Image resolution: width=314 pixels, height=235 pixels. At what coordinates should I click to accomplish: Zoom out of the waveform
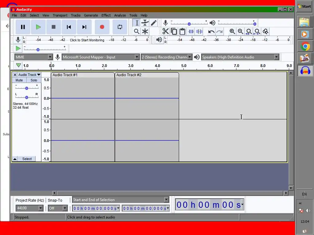[240, 32]
